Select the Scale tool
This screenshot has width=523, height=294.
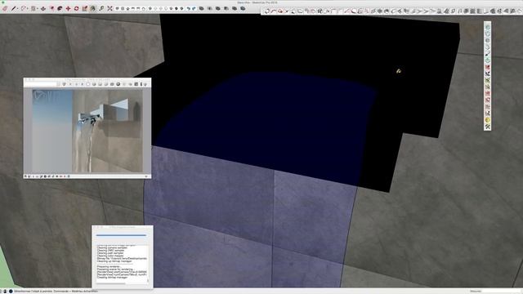pos(85,8)
